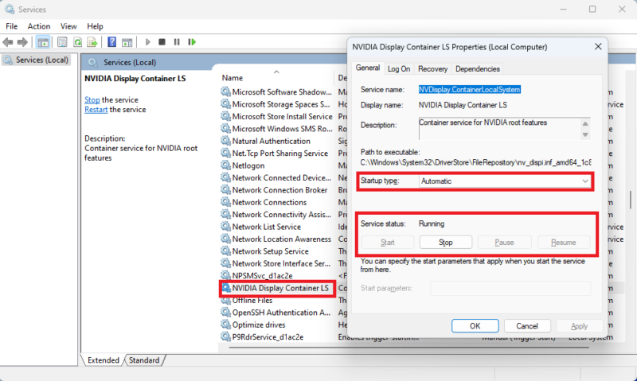Screen dimensions: 637x381
Task: Click the horizontal scrollbar of services list
Action: click(408, 348)
